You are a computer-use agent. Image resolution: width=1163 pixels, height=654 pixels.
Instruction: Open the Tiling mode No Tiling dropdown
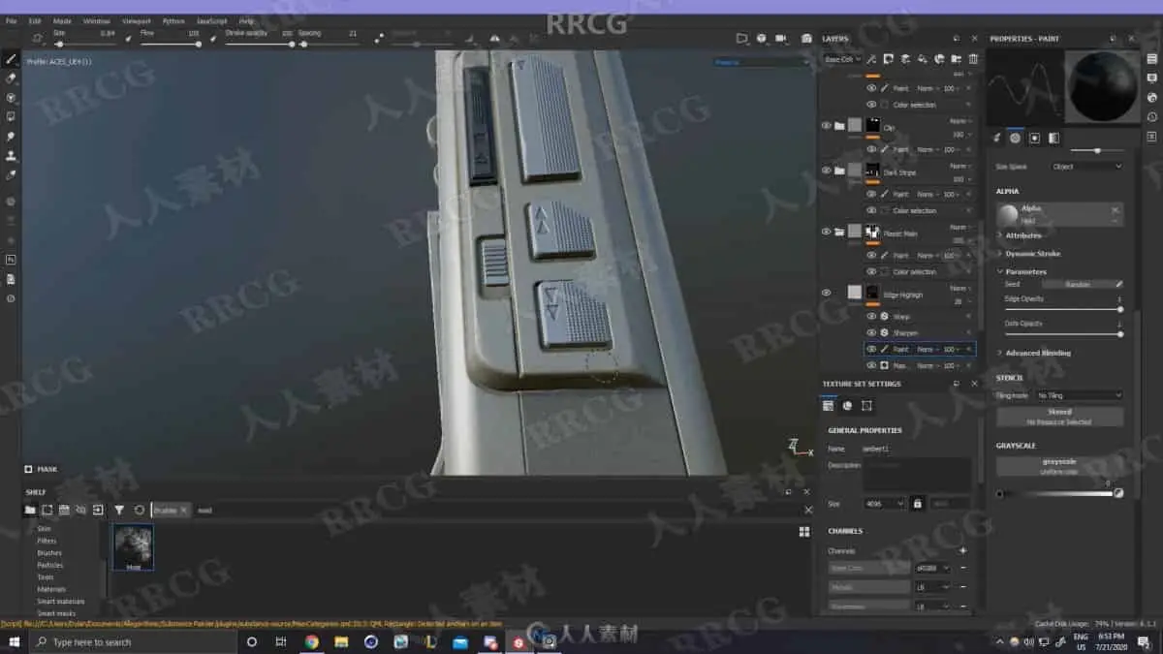1079,395
